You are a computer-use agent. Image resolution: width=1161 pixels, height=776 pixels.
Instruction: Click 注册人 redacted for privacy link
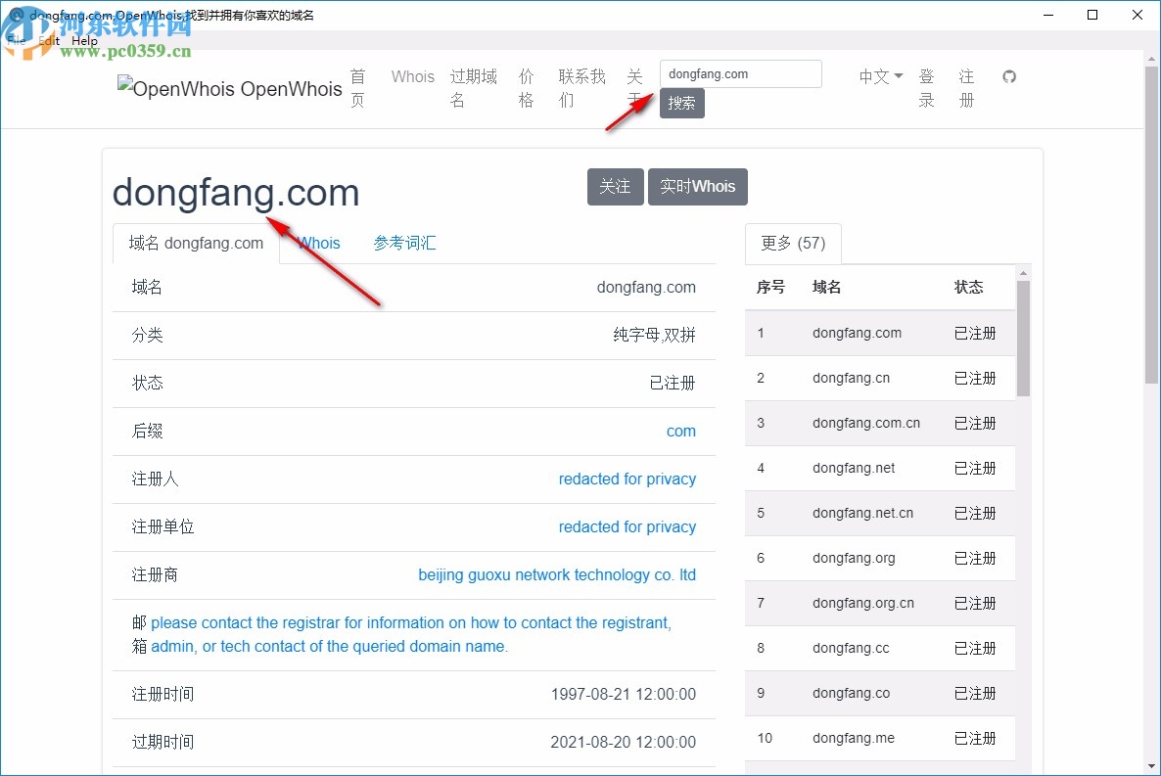pyautogui.click(x=627, y=479)
